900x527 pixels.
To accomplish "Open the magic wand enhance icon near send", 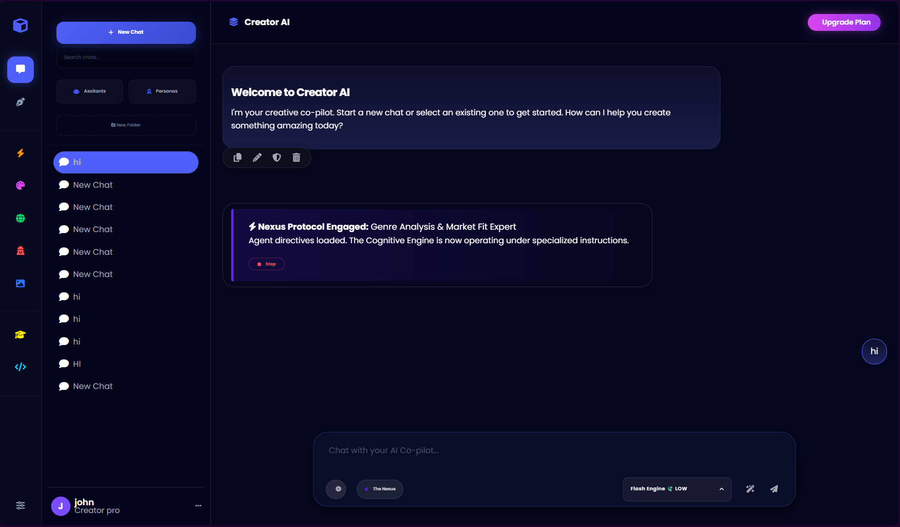I will [750, 489].
